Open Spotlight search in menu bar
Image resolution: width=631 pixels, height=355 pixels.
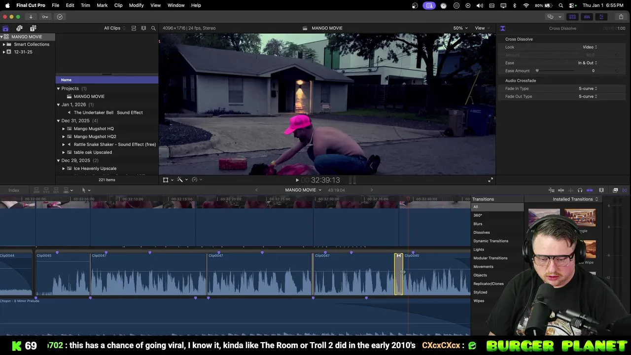[561, 5]
